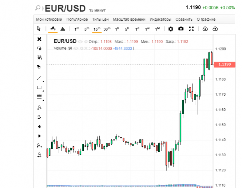Upload chart to cloud icon

click(215, 29)
